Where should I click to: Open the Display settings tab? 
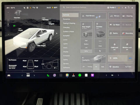click(x=66, y=52)
